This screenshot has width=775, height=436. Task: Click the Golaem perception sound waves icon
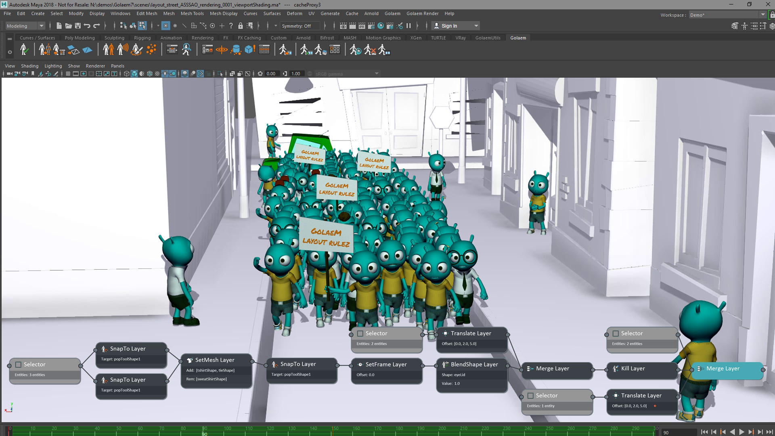pyautogui.click(x=123, y=50)
